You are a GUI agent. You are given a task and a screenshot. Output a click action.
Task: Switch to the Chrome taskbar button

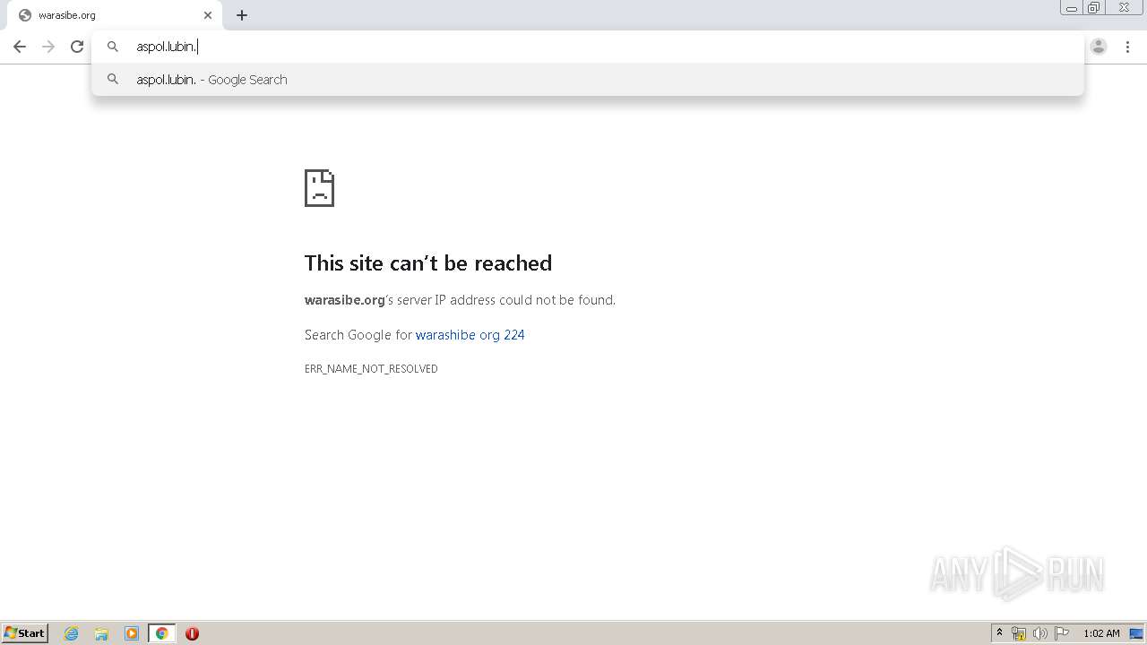[161, 633]
